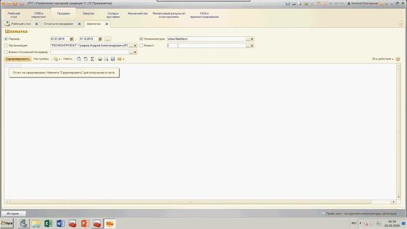Click the horizontal scrollbar right arrow
The height and width of the screenshot is (229, 407).
click(x=394, y=202)
